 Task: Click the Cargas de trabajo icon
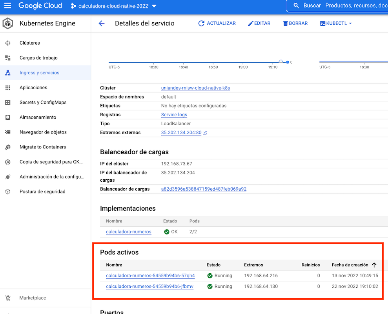tap(8, 58)
